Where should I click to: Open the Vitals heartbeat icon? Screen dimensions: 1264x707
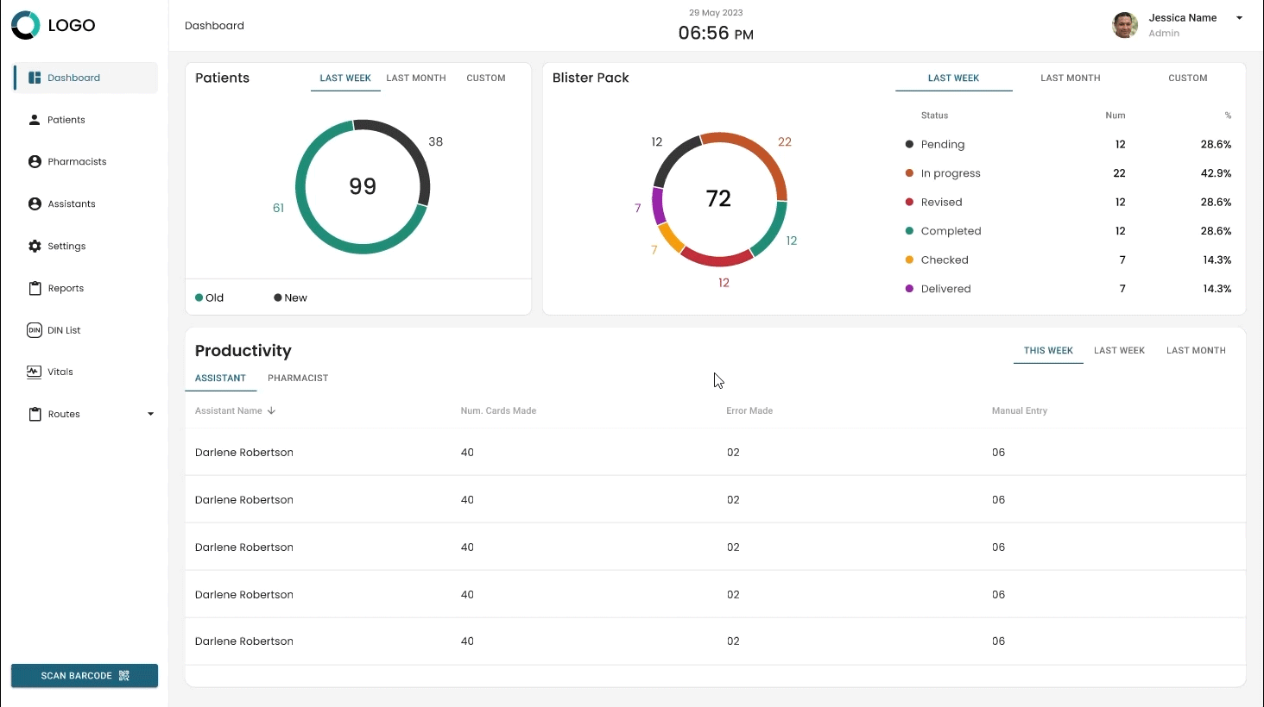coord(35,372)
